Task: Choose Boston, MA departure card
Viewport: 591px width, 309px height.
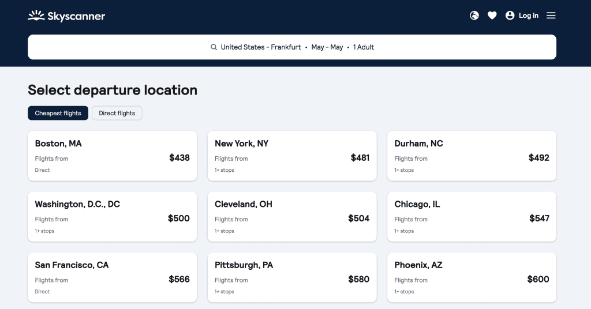Action: (x=113, y=156)
